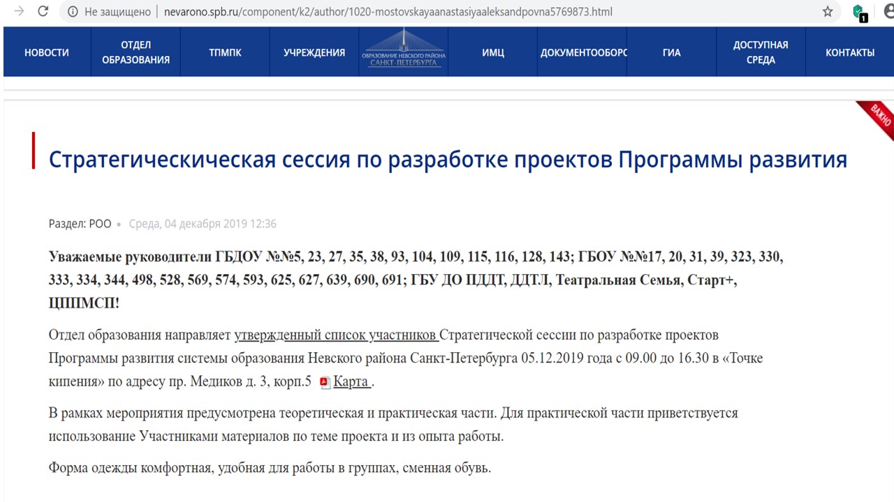Click the PDF icon beside Карта
This screenshot has height=502, width=894.
point(324,382)
